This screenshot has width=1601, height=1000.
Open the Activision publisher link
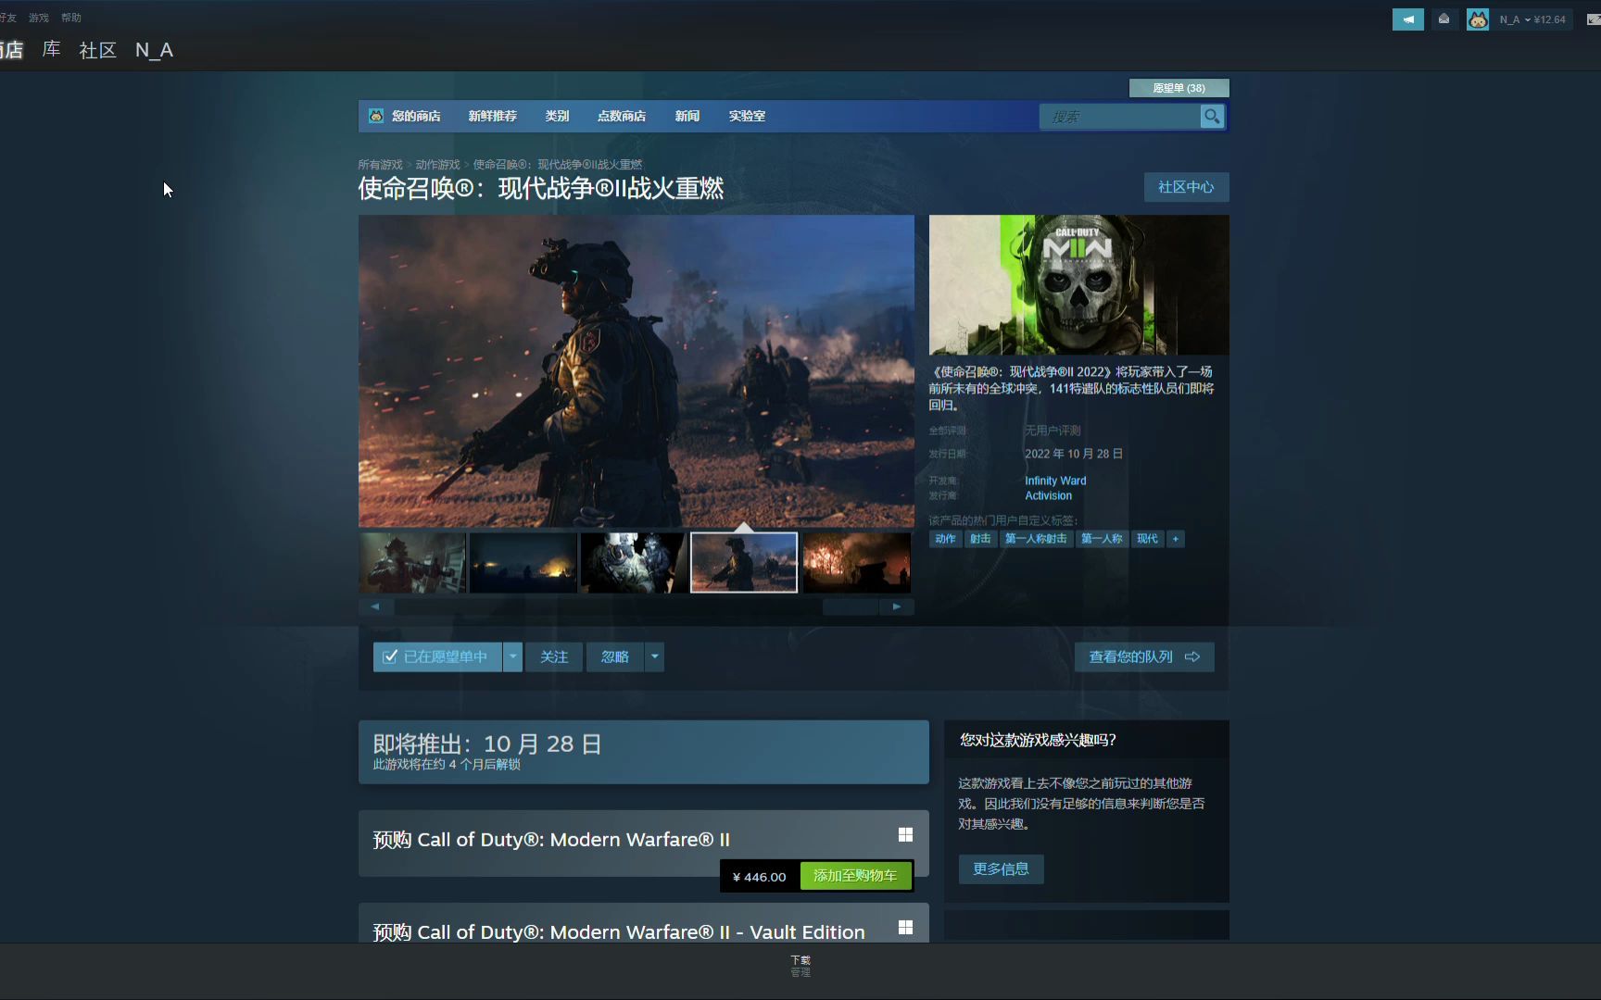(x=1048, y=495)
